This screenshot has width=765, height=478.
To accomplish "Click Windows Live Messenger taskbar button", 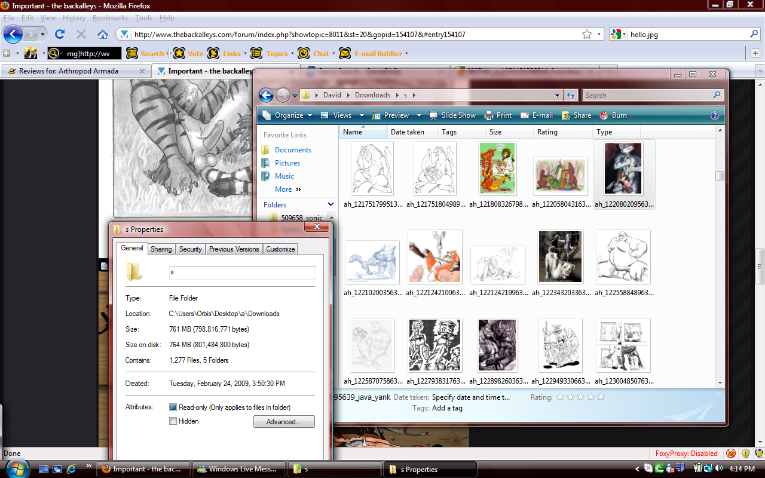I will pyautogui.click(x=238, y=470).
